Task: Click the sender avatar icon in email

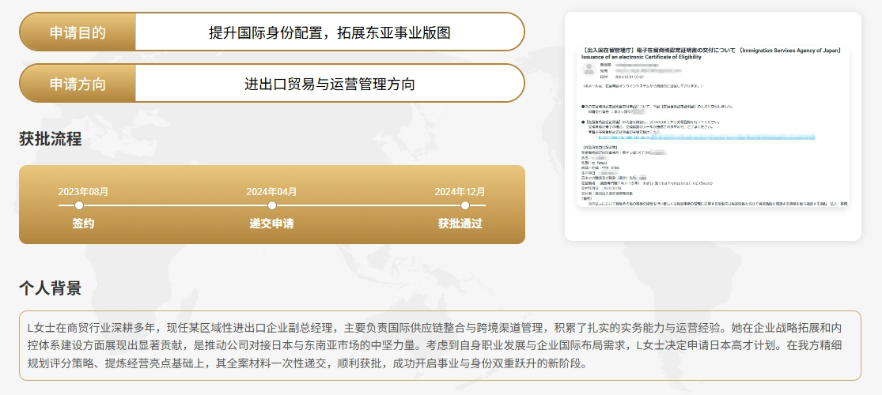Action: [588, 70]
